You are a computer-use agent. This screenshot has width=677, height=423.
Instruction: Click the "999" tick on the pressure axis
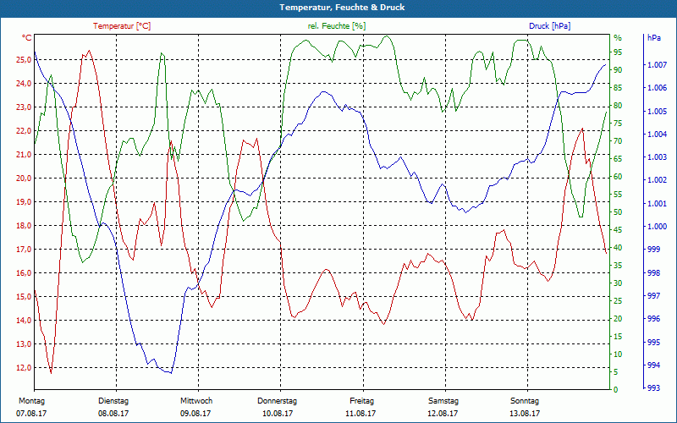click(653, 250)
